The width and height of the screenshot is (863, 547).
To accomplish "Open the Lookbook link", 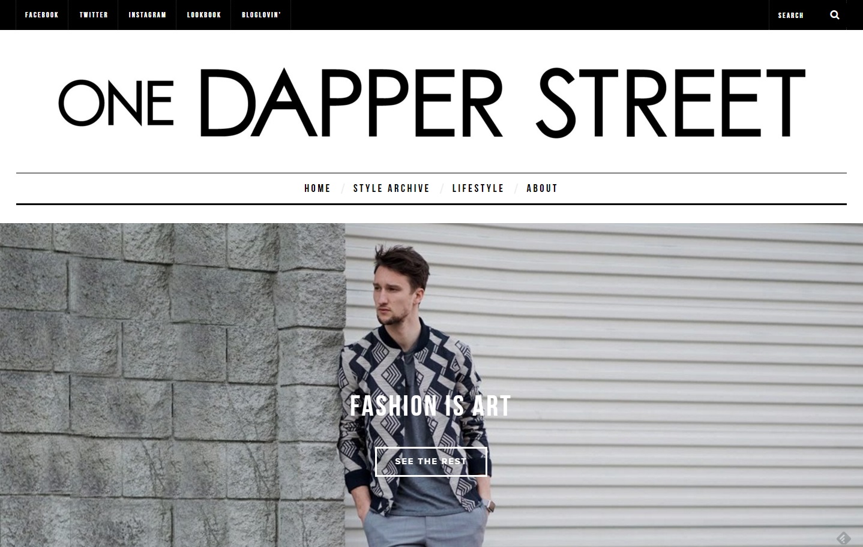I will [204, 15].
